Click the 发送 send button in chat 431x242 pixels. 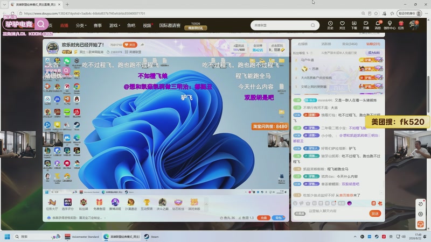375,213
